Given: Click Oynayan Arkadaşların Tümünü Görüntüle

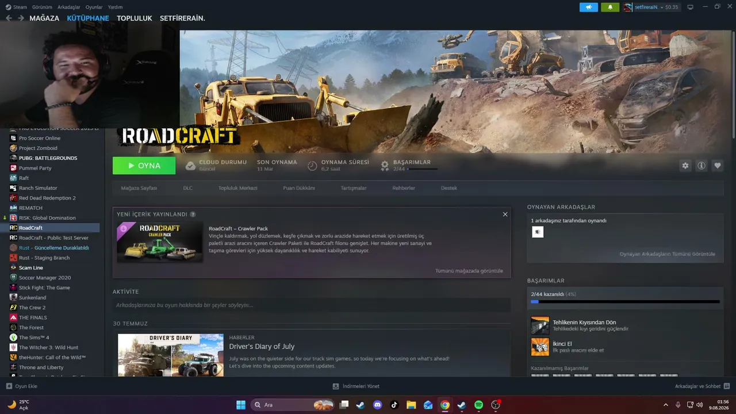Looking at the screenshot, I should pos(668,254).
